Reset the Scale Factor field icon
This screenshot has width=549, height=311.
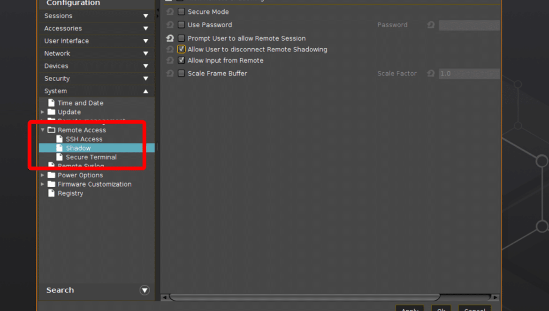coord(431,74)
